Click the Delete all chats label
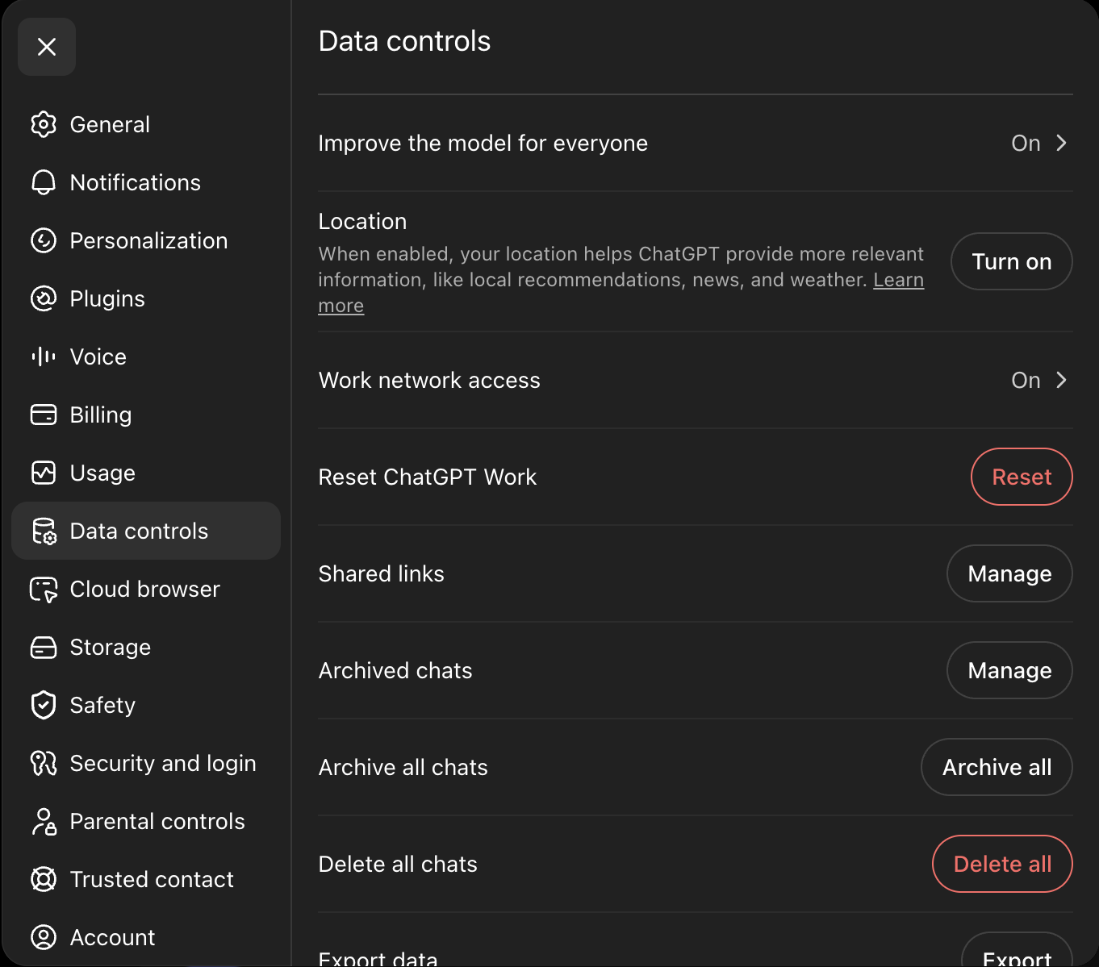The width and height of the screenshot is (1099, 967). tap(398, 864)
